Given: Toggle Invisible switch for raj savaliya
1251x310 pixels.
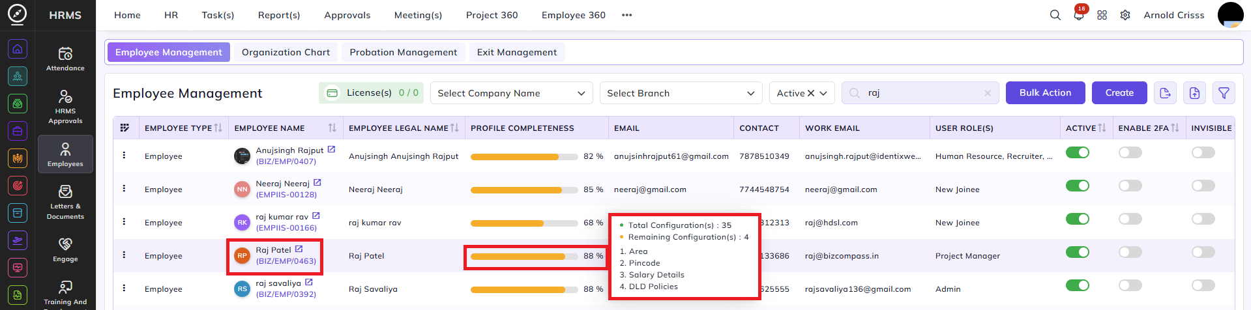Looking at the screenshot, I should click(1203, 285).
